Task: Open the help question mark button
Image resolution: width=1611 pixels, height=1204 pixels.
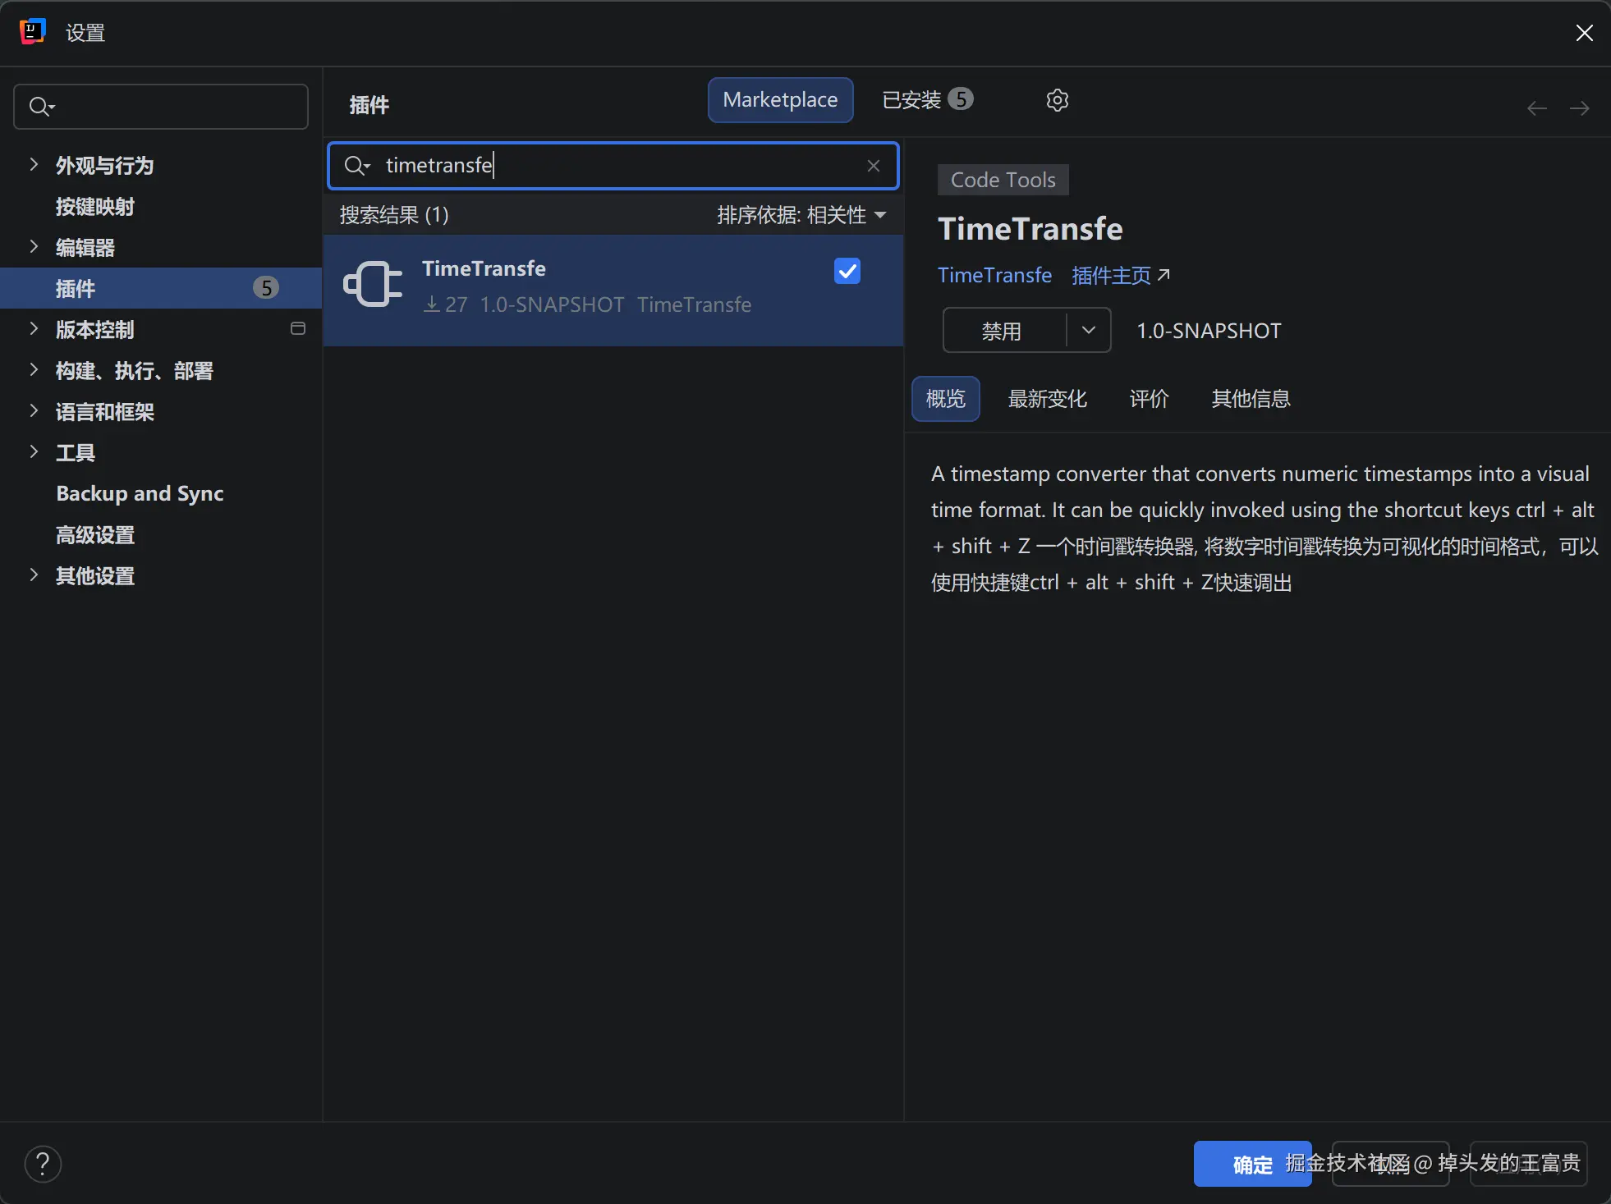Action: [43, 1163]
